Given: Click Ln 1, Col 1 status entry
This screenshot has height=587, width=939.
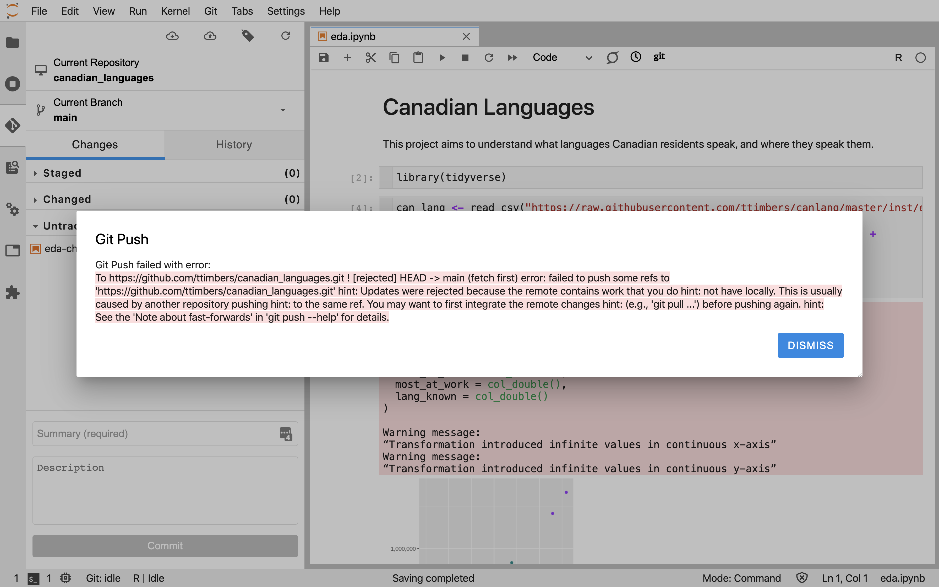Looking at the screenshot, I should pos(844,578).
